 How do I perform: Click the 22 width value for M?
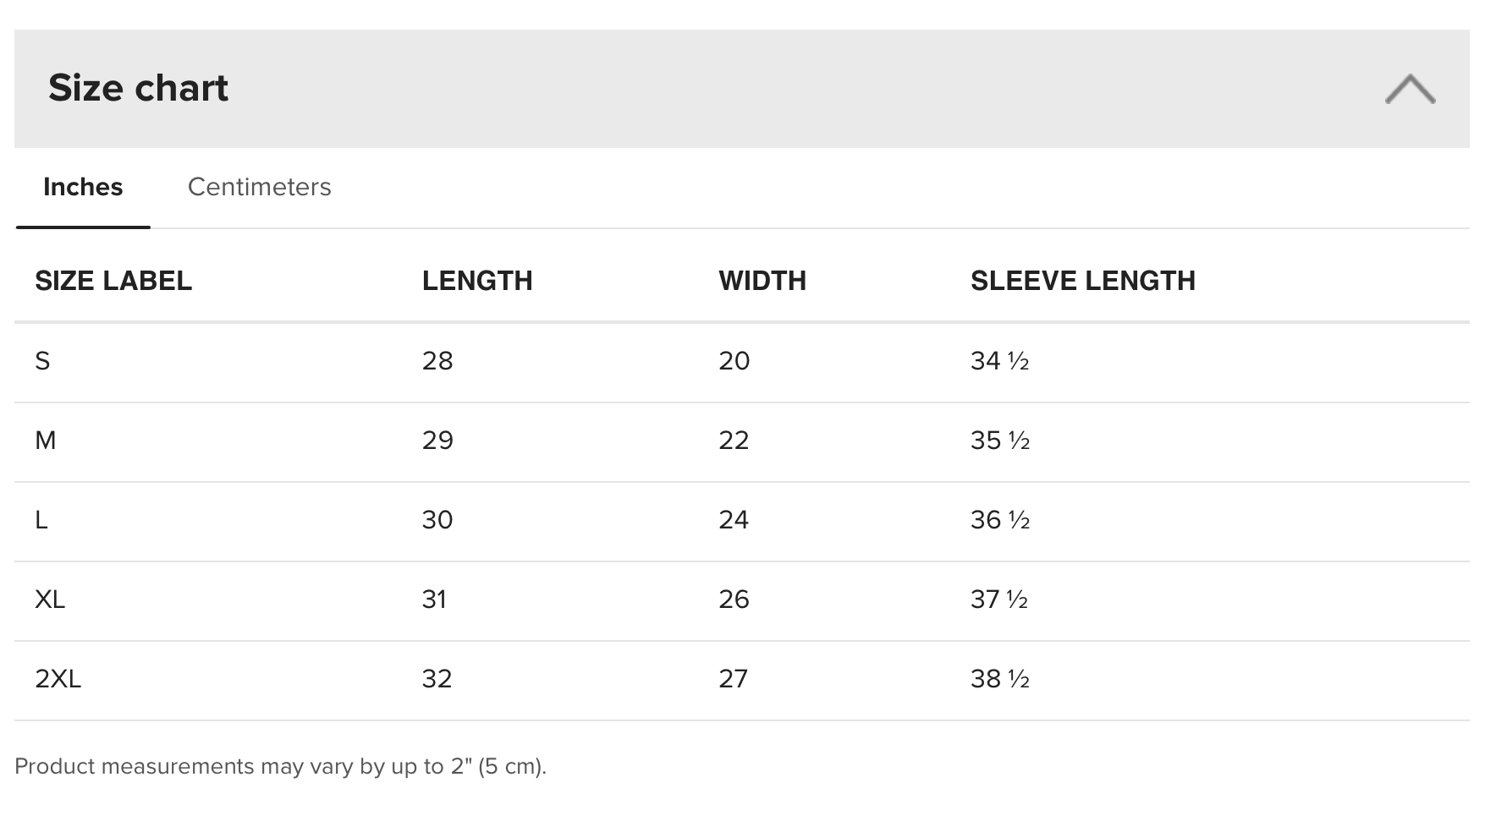pos(734,441)
